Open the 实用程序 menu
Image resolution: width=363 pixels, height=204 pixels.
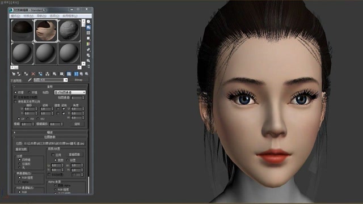click(x=70, y=16)
